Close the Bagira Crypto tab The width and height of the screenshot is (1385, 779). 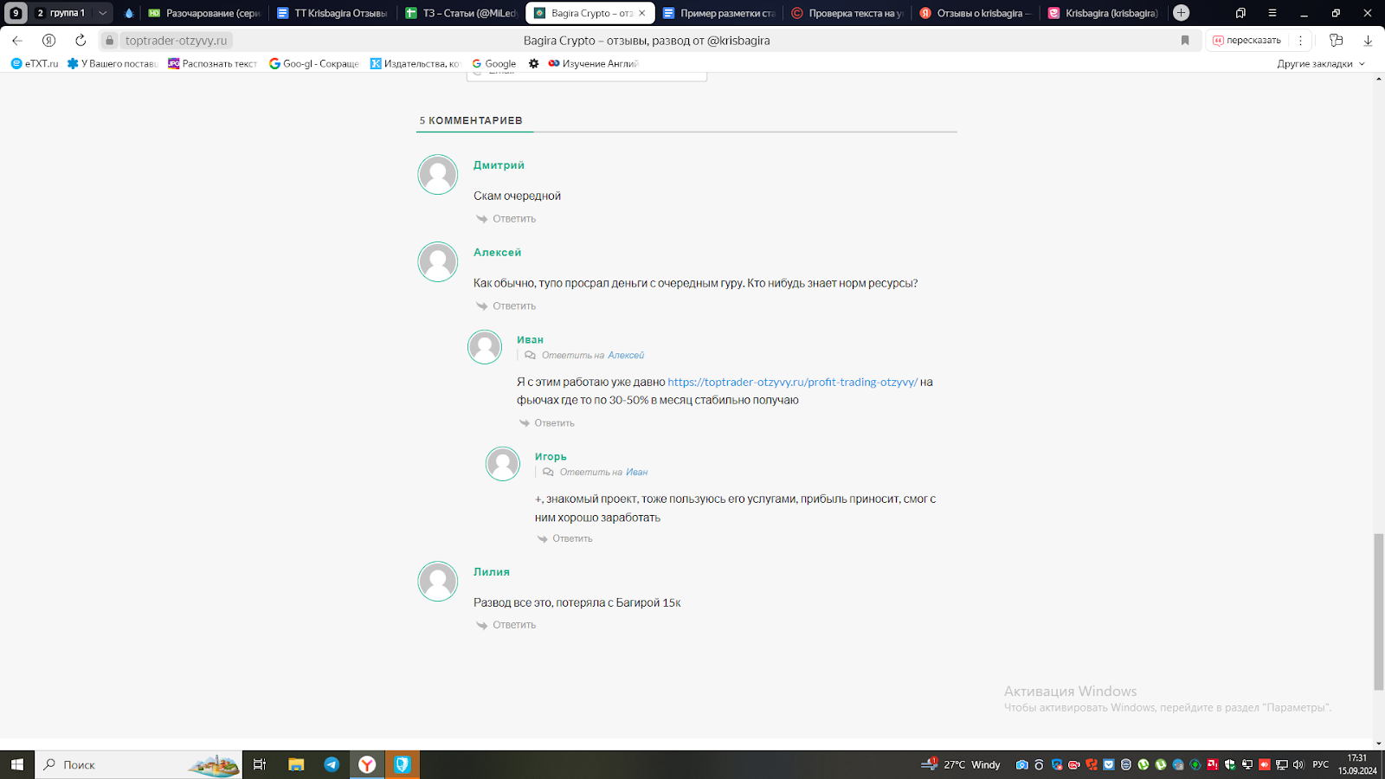click(x=641, y=13)
